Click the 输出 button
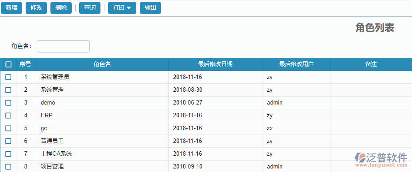Image resolution: width=412 pixels, height=172 pixels. (x=150, y=8)
